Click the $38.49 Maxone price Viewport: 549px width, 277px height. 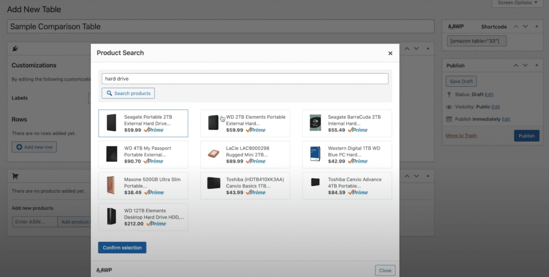133,192
